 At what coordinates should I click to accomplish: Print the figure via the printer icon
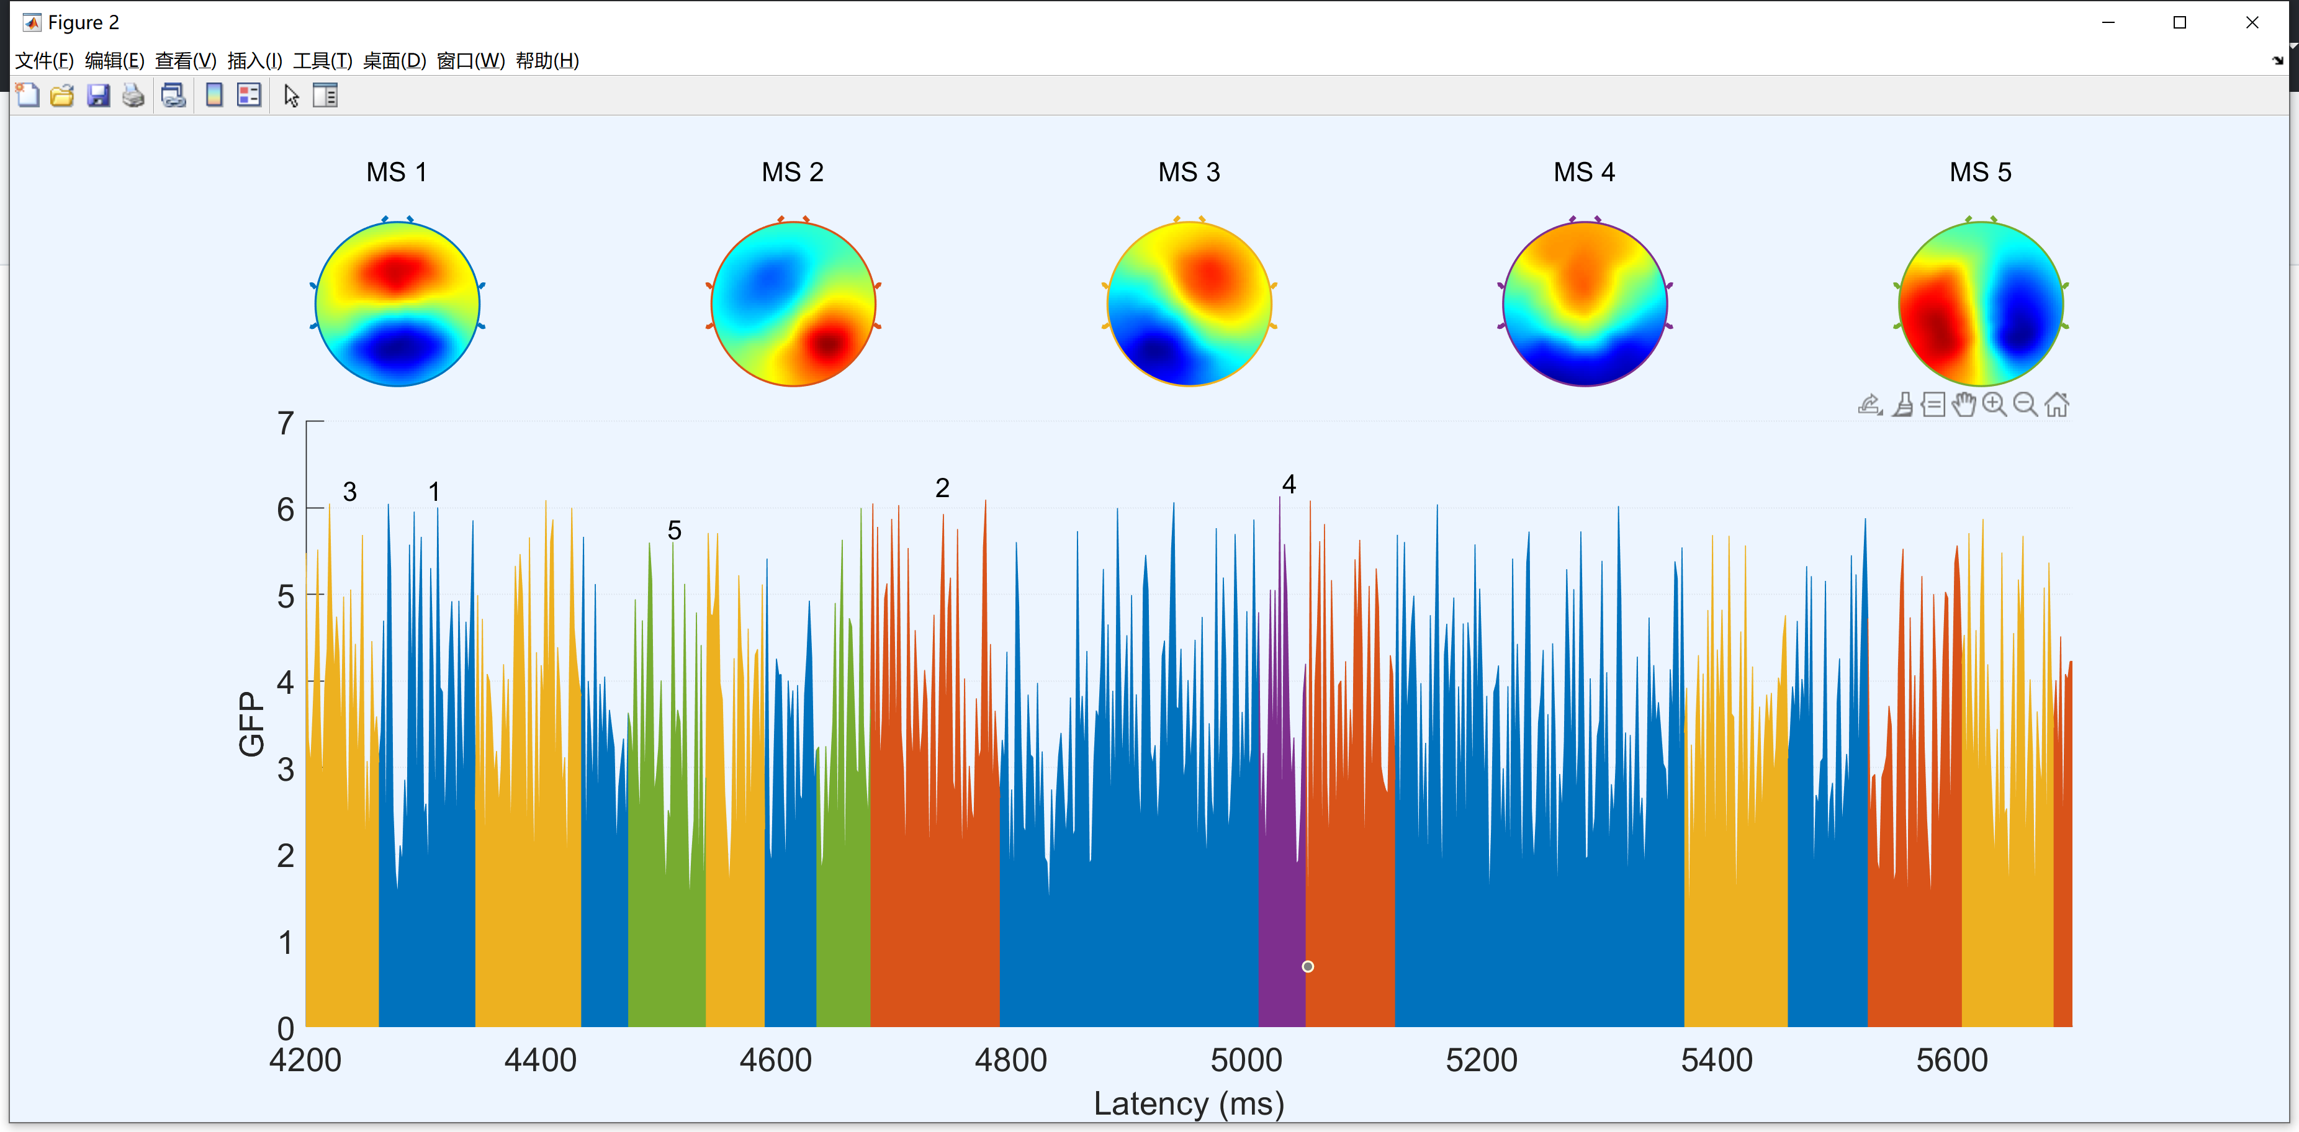click(x=133, y=96)
